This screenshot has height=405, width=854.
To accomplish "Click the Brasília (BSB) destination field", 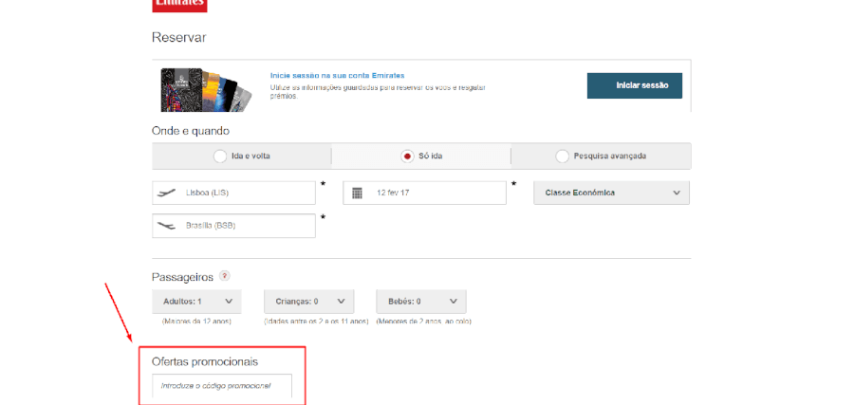I will click(x=233, y=226).
